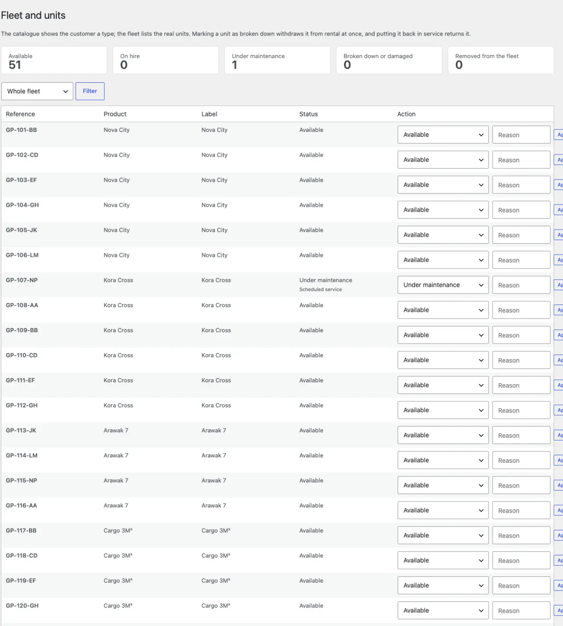Click reference GP-111-EF
This screenshot has height=626, width=563.
tap(20, 381)
